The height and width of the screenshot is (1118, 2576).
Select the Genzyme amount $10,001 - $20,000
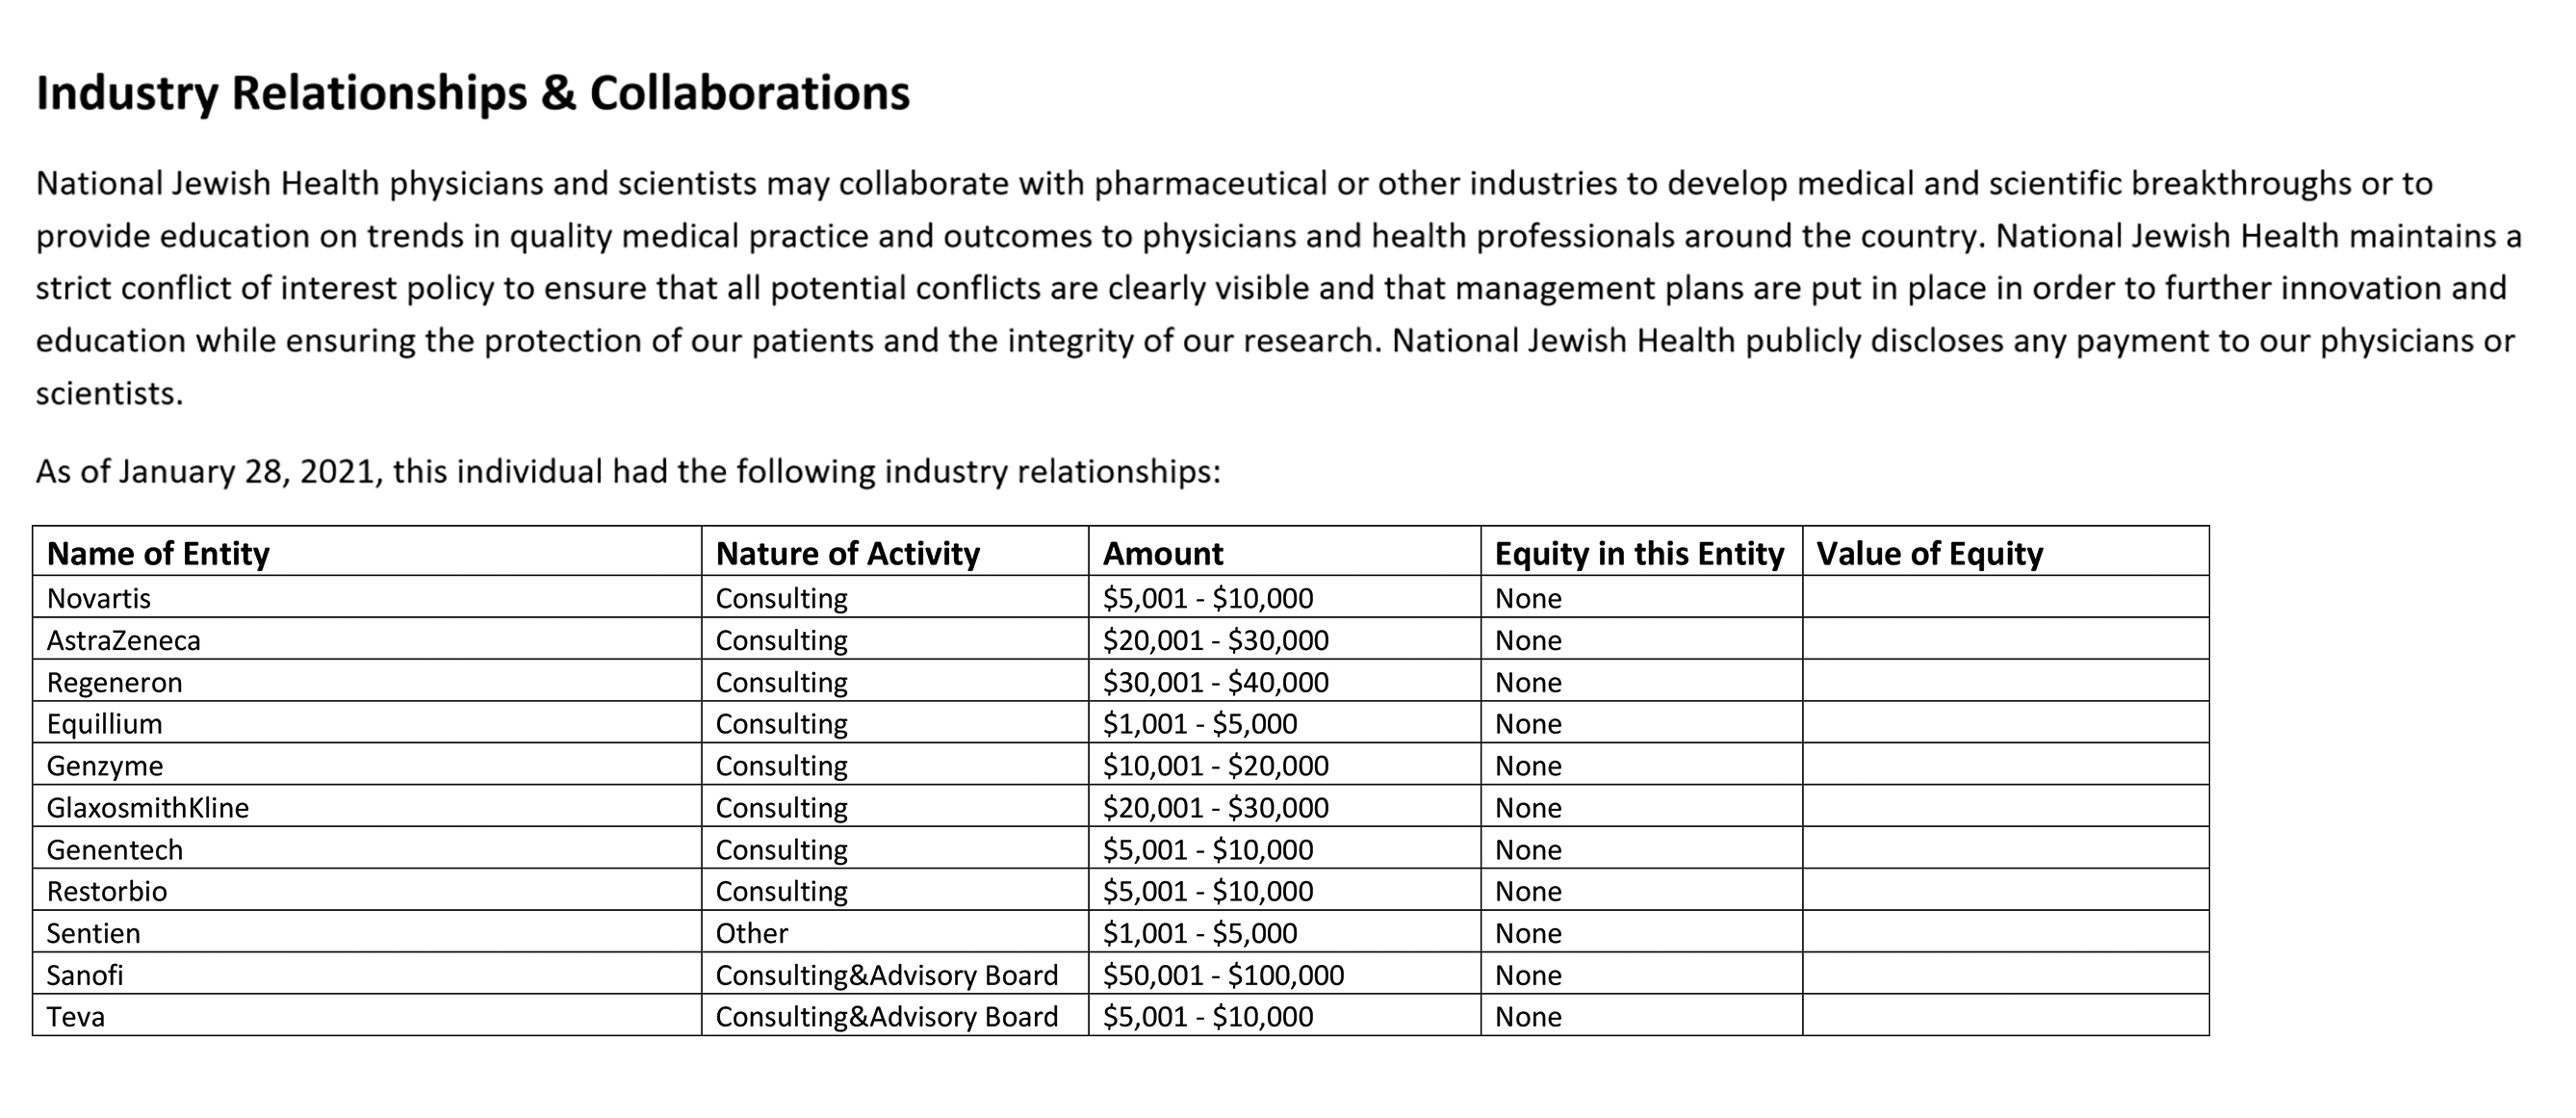click(x=1216, y=765)
